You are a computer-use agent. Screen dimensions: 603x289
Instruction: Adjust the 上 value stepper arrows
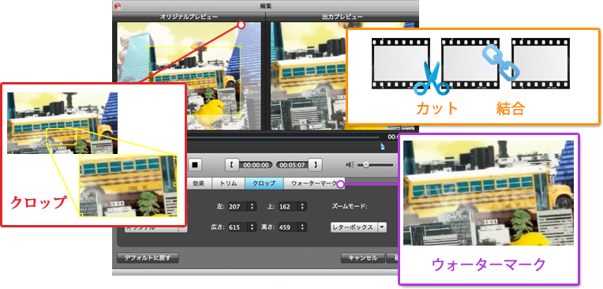303,207
